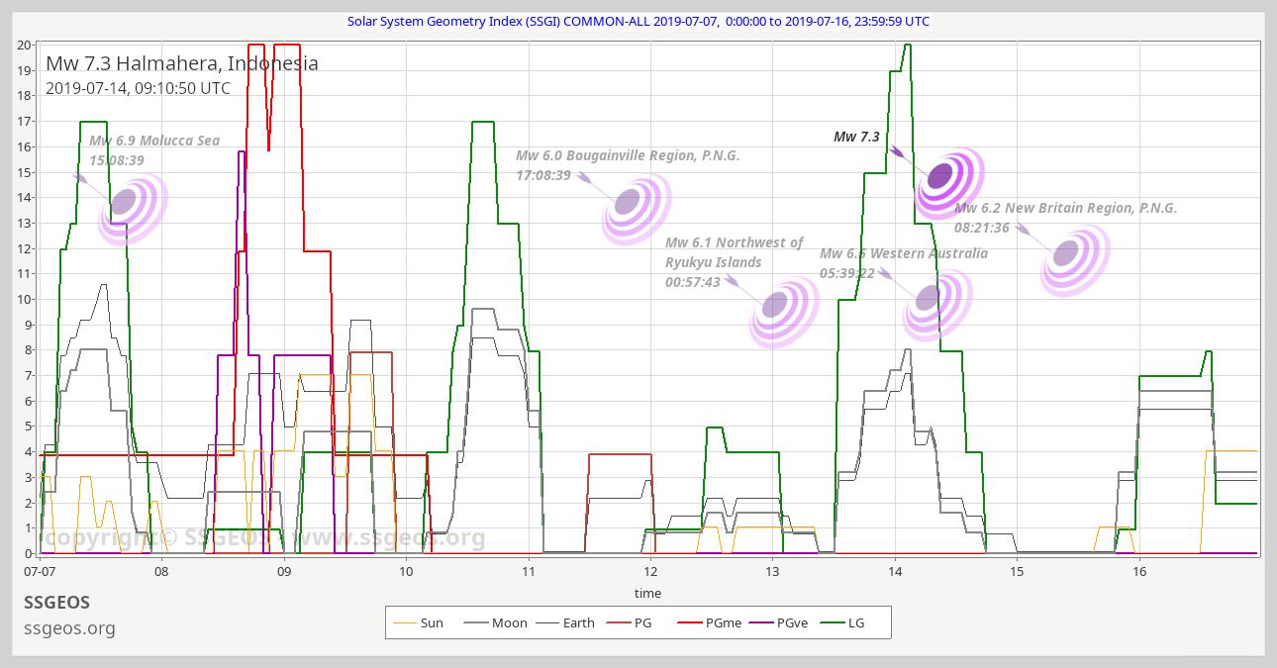
Task: Click the 'Mw 6.0 Bougainville Region, P.N.G.' label
Action: coord(628,155)
